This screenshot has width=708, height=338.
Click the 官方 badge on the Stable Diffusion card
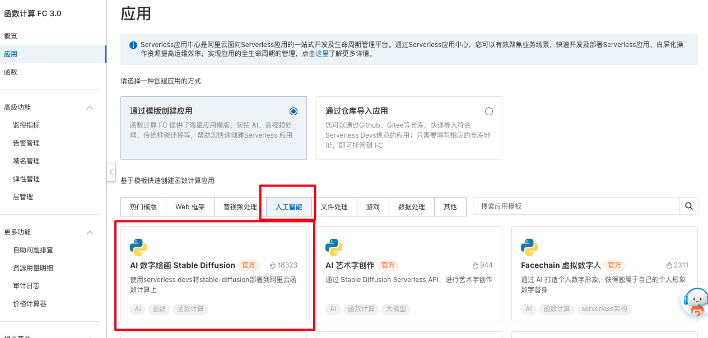coord(249,265)
